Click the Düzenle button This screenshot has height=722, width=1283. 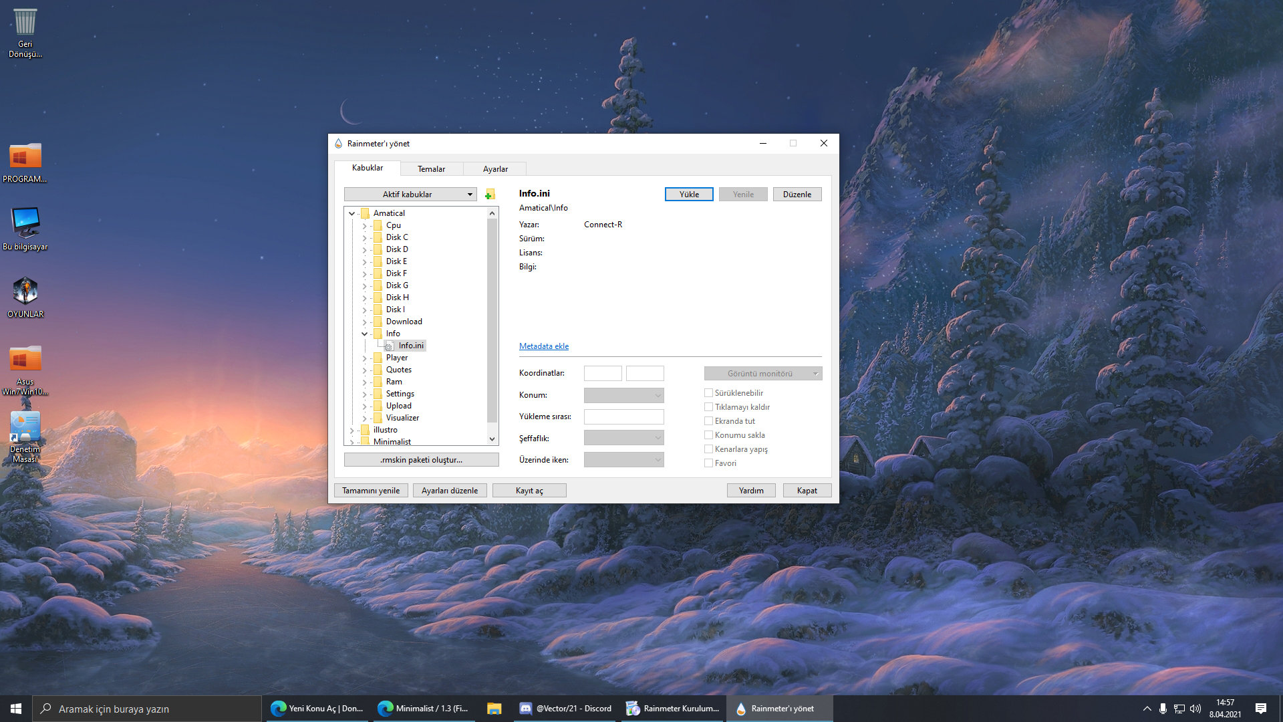point(797,195)
